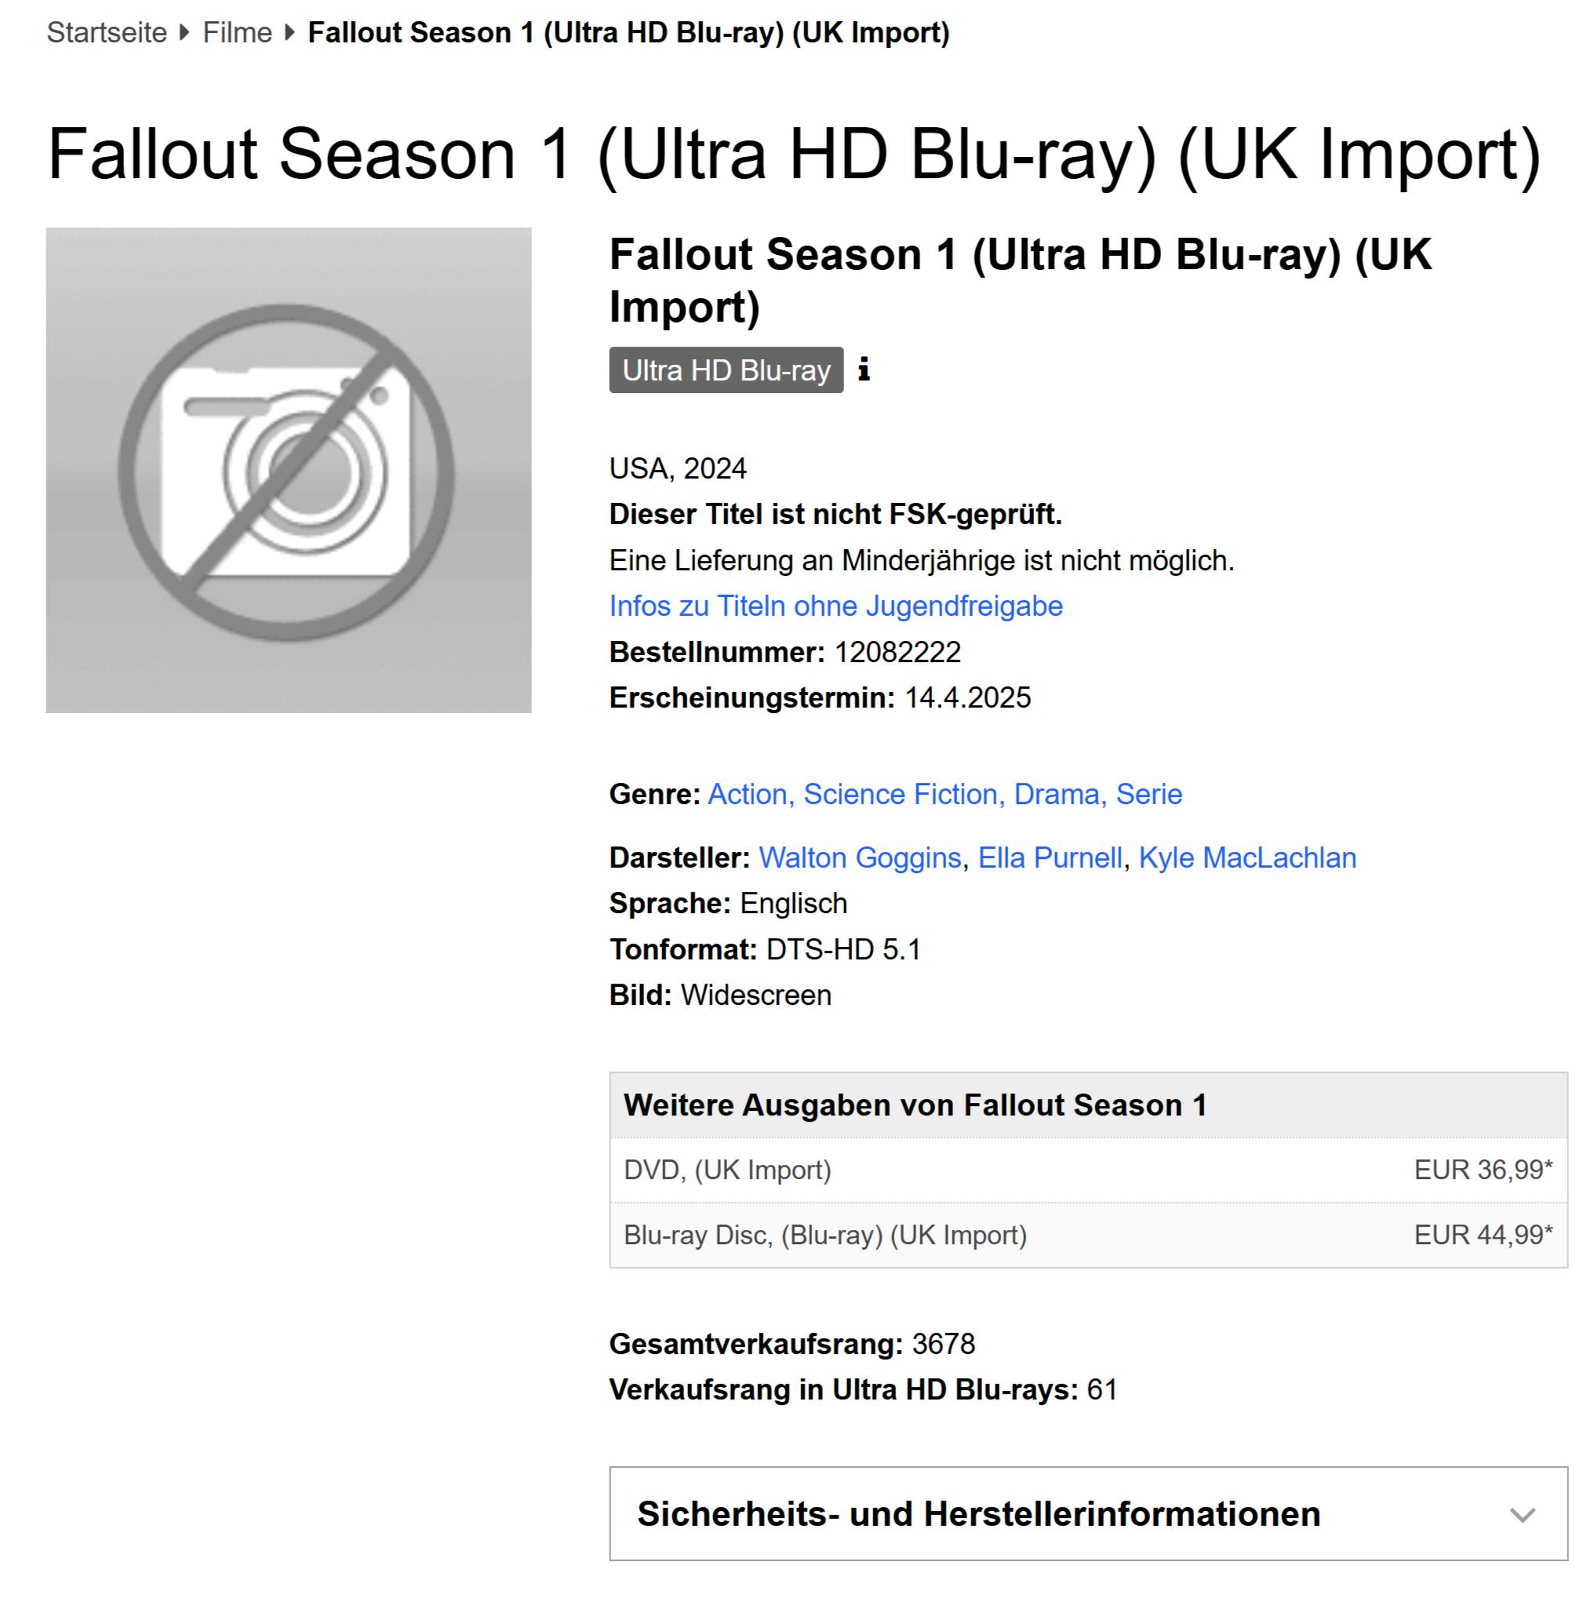The height and width of the screenshot is (1605, 1587).
Task: Expand Sicherheits- und Herstellerinformationen section
Action: click(978, 1514)
